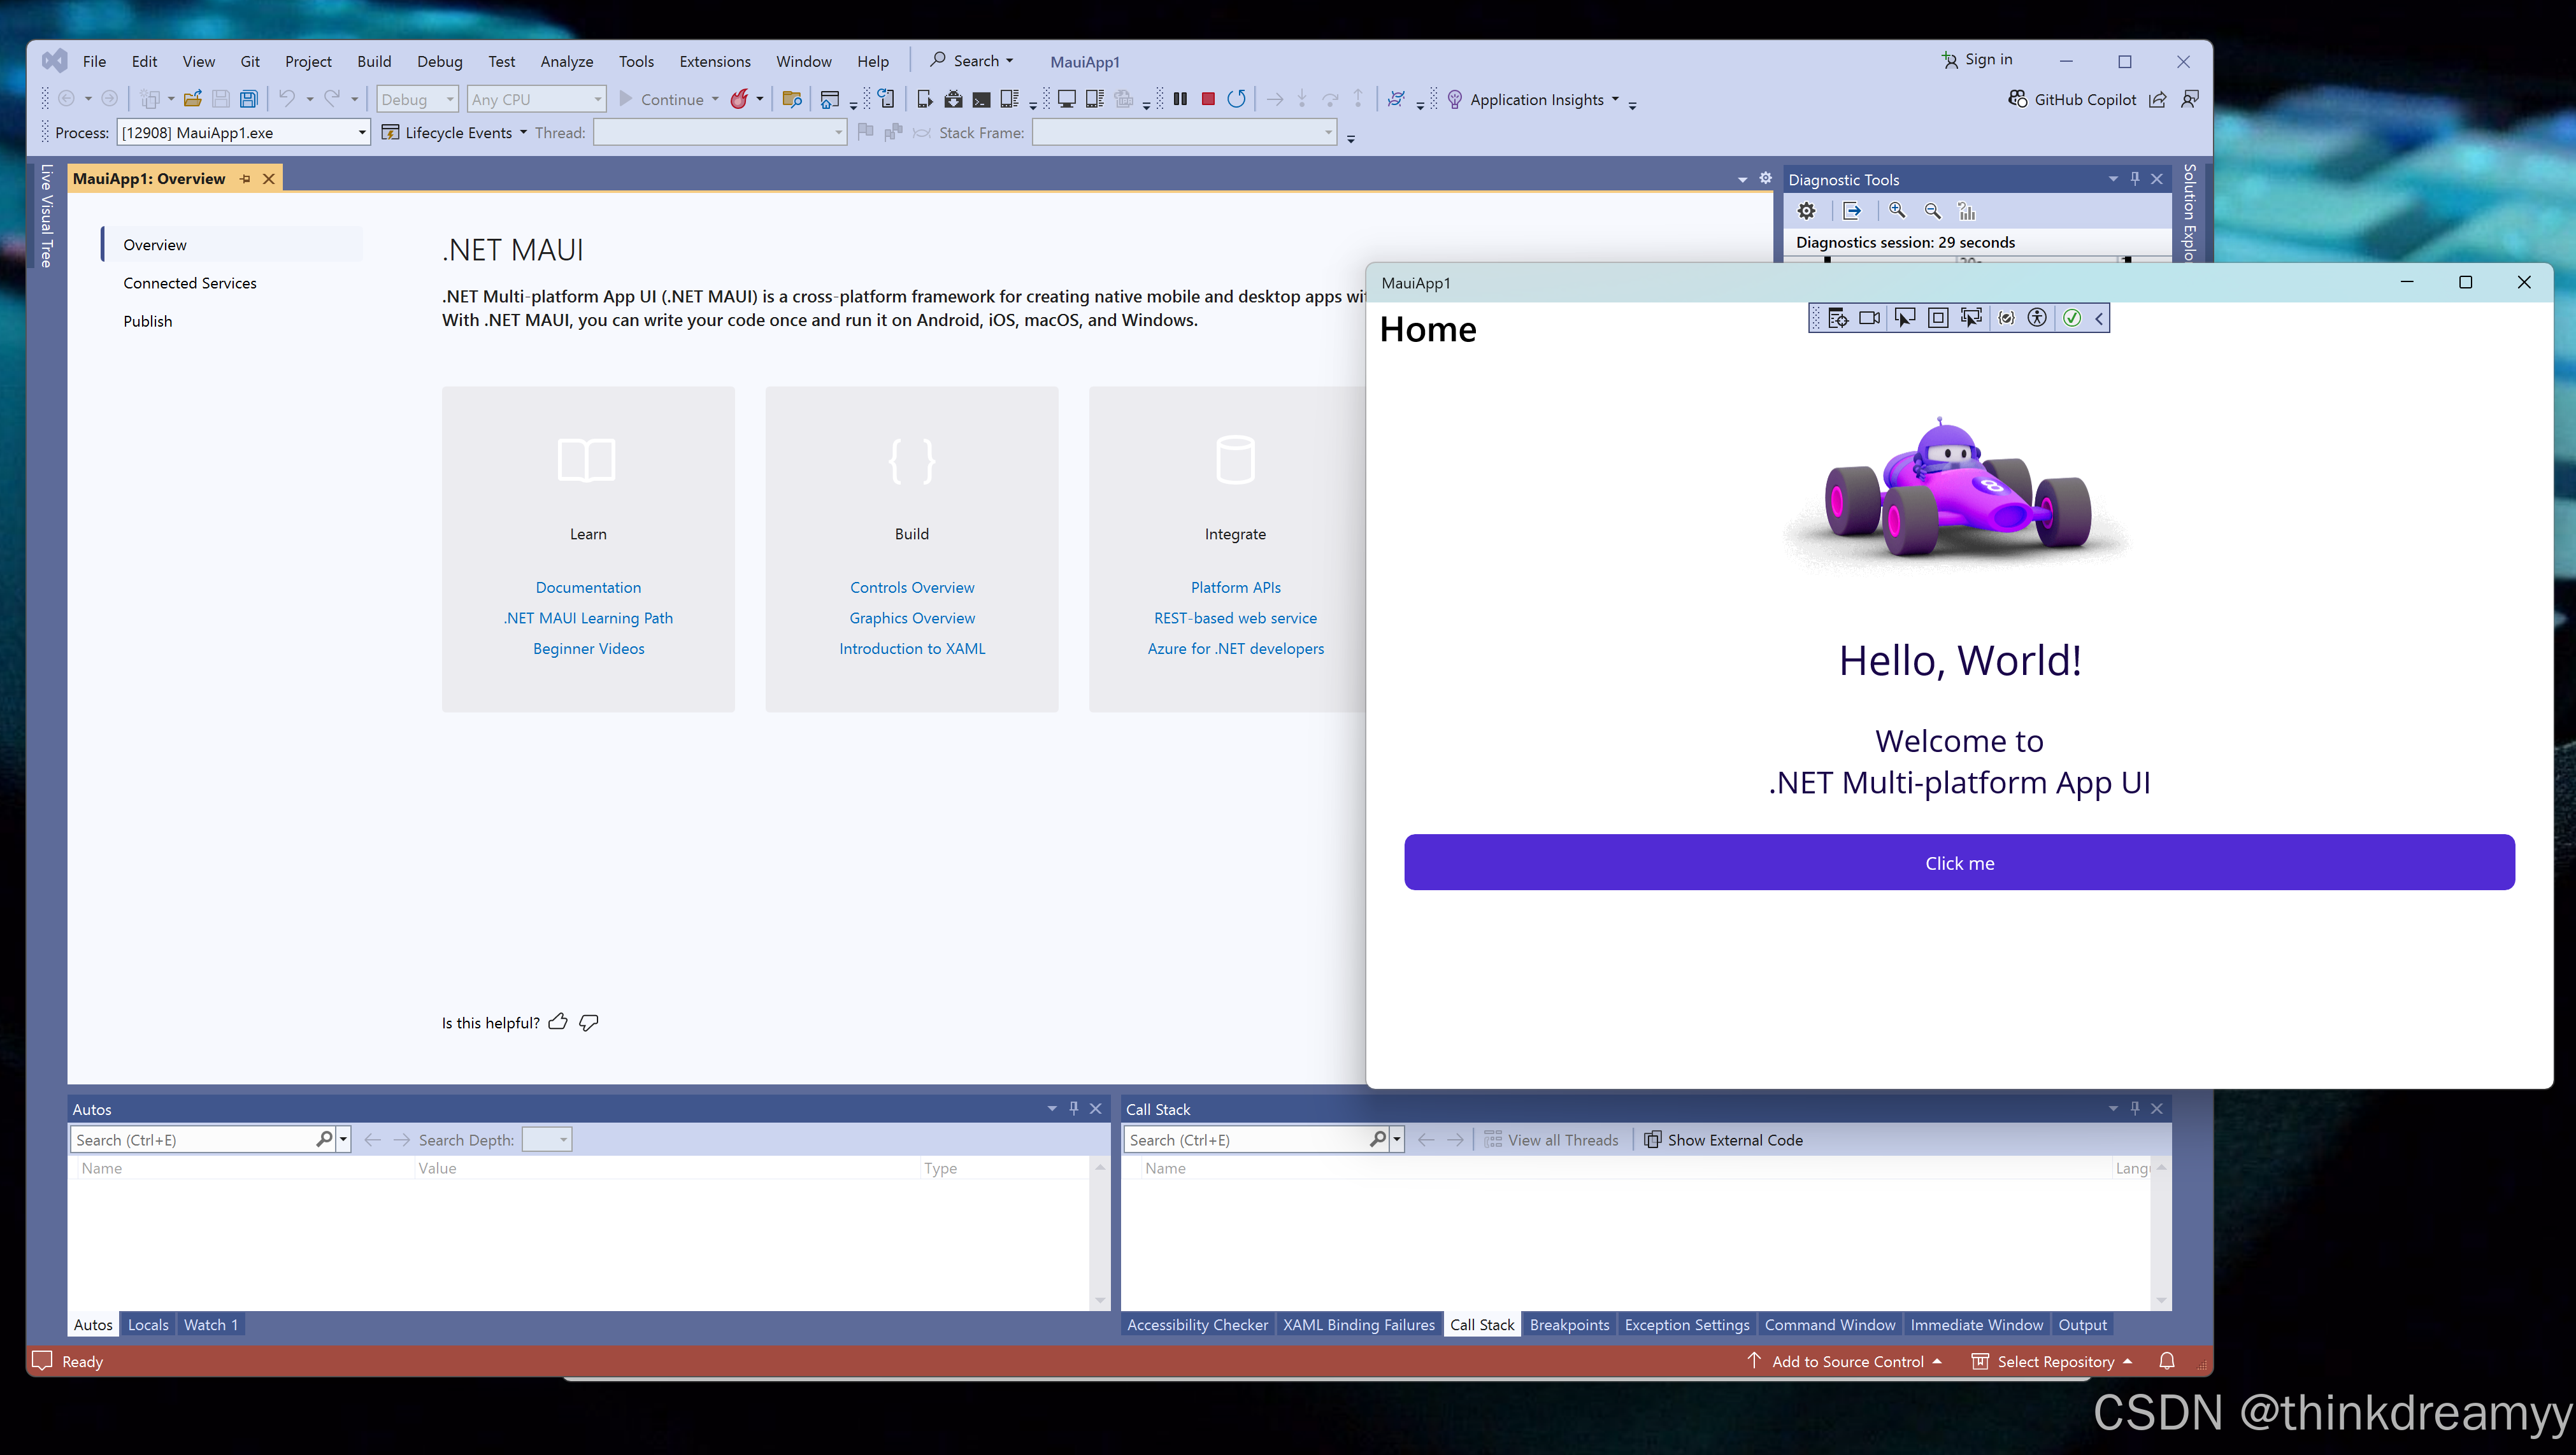Click Share icon next to GitHub Copilot
This screenshot has width=2576, height=1455.
(x=2158, y=99)
